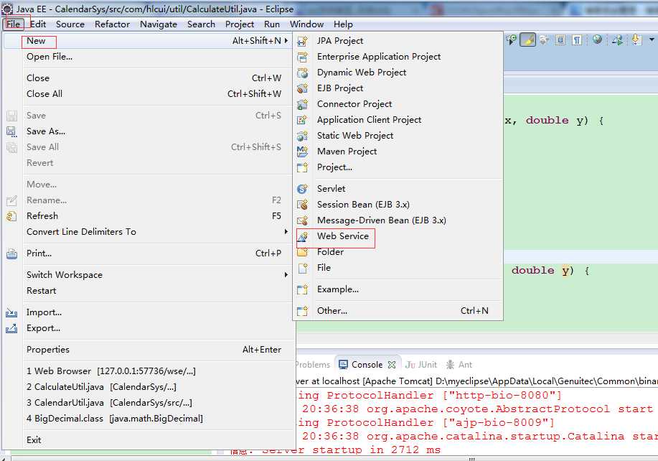Open the Help menu
Screen dimensions: 658x461
point(343,24)
